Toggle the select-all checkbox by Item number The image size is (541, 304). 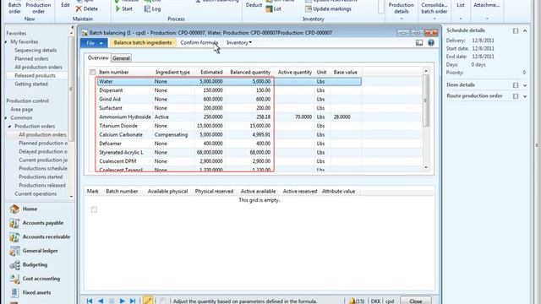[x=93, y=72]
